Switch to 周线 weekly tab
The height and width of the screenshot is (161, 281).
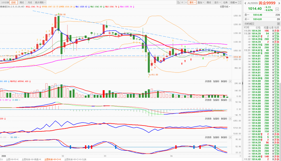coord(22,2)
